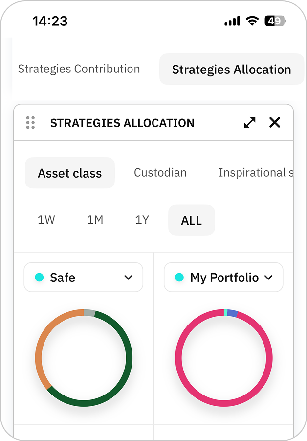
Task: Close the Strategies Allocation panel
Action: click(275, 123)
